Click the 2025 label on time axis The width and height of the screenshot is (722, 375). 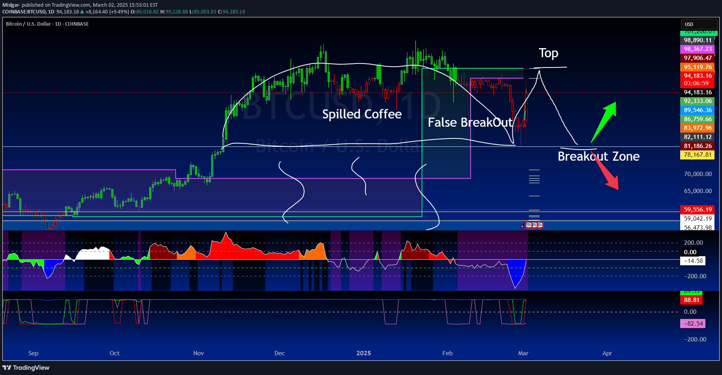tap(364, 353)
